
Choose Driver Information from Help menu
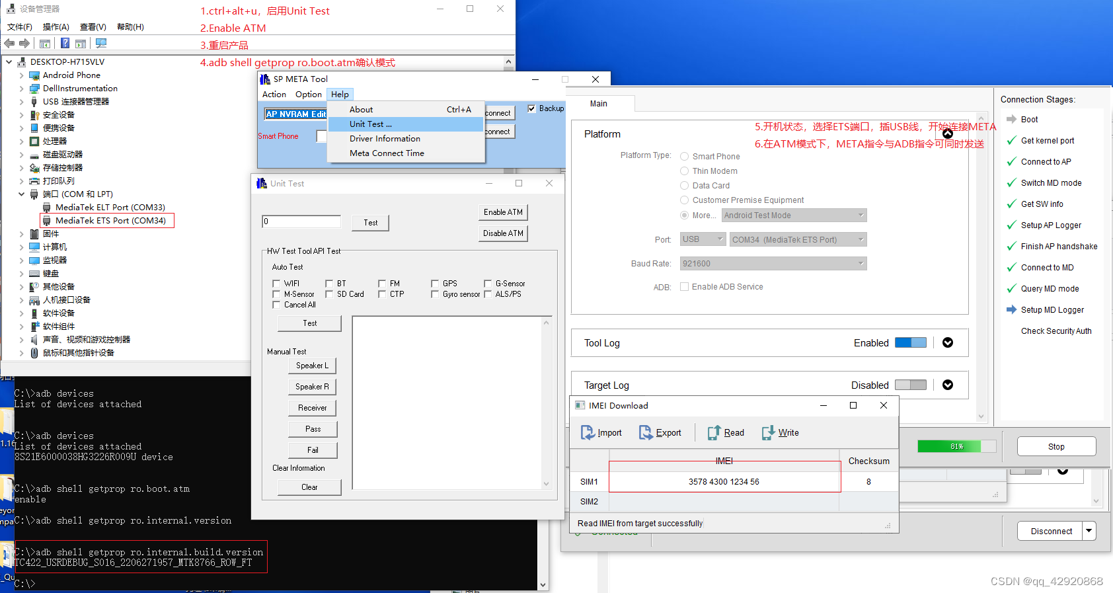406,139
